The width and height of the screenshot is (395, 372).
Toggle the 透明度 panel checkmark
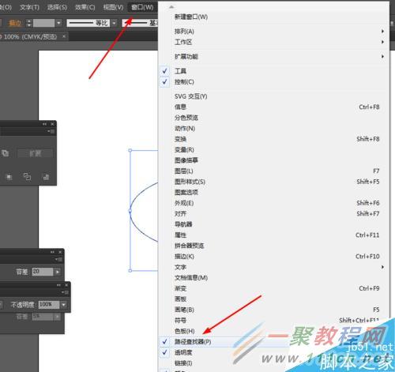(164, 352)
